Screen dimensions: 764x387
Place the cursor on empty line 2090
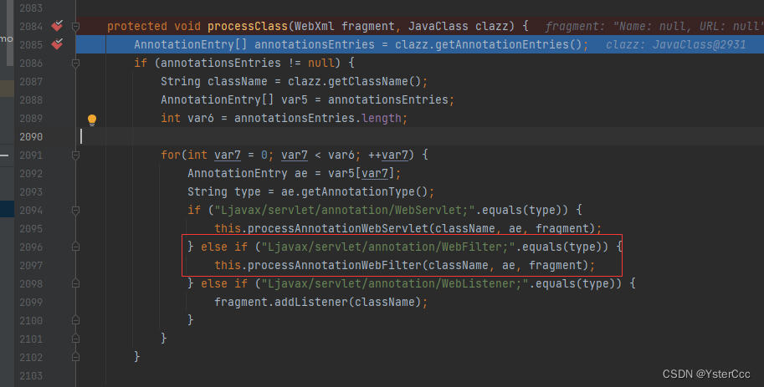coord(419,137)
